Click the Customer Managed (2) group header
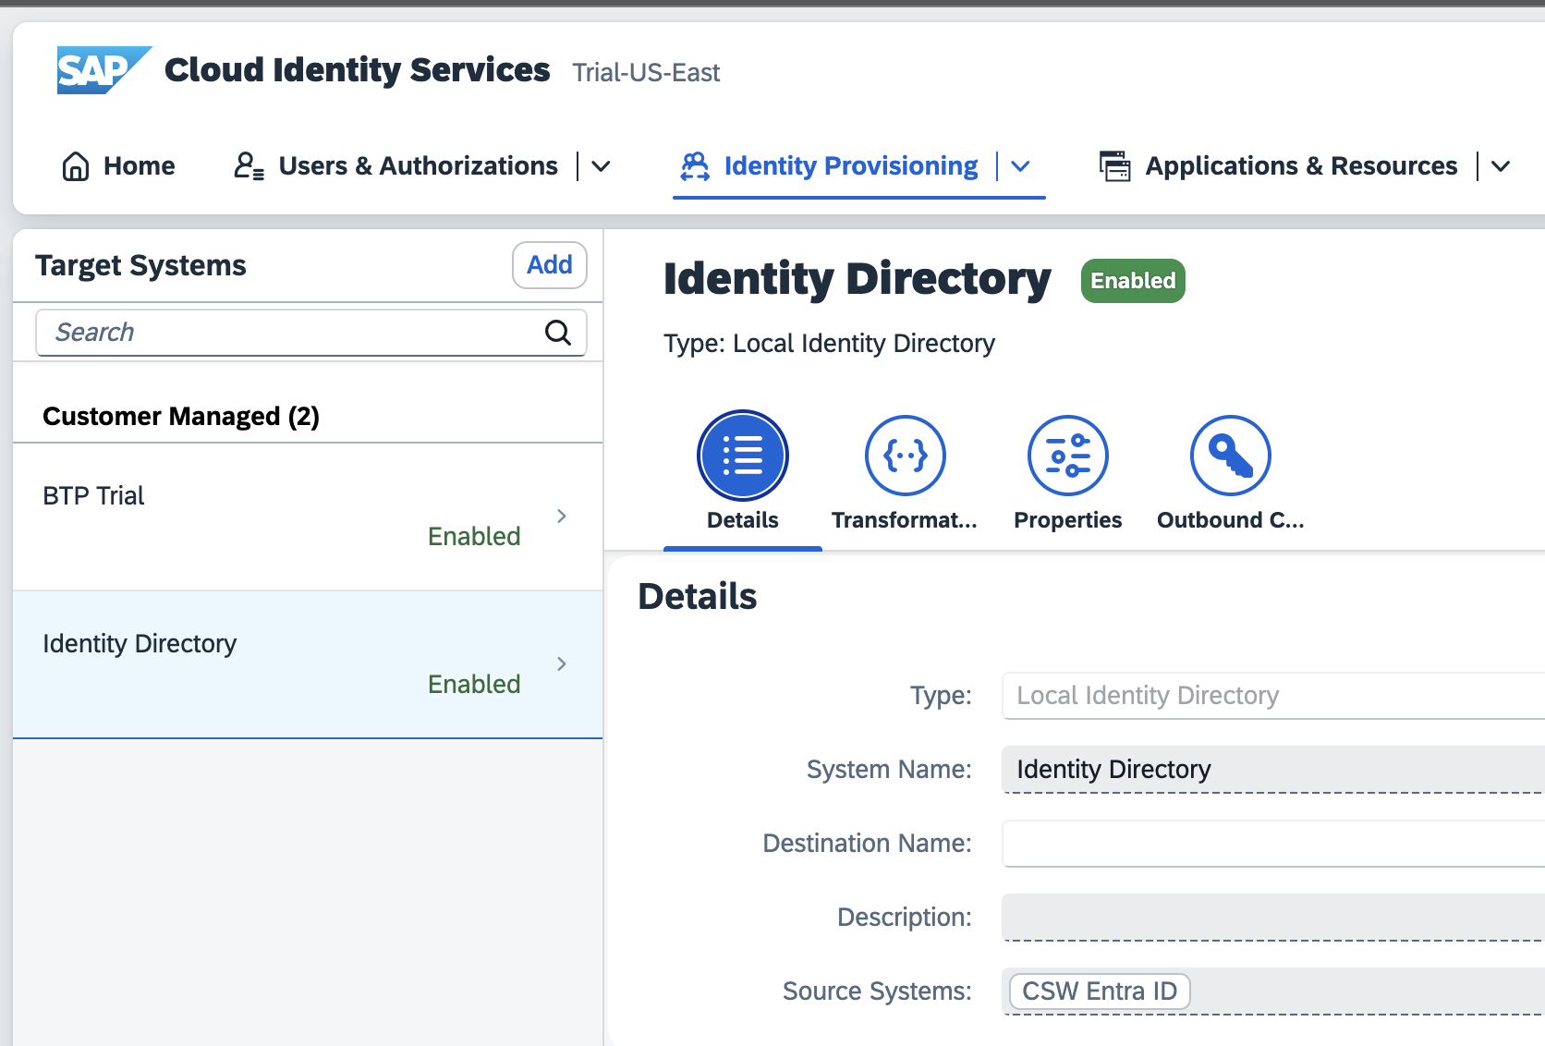The width and height of the screenshot is (1545, 1046). 181,416
